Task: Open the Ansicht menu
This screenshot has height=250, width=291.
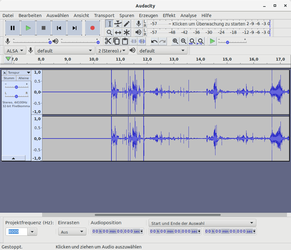Action: (81, 16)
